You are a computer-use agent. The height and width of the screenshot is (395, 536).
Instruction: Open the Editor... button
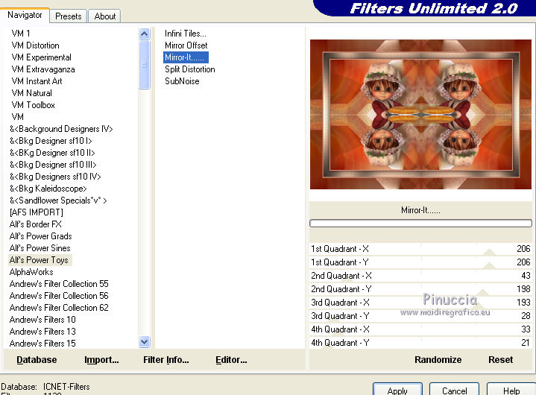pos(231,360)
